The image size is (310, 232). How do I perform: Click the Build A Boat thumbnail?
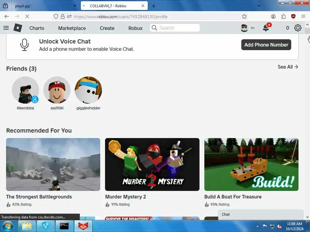coord(251,164)
